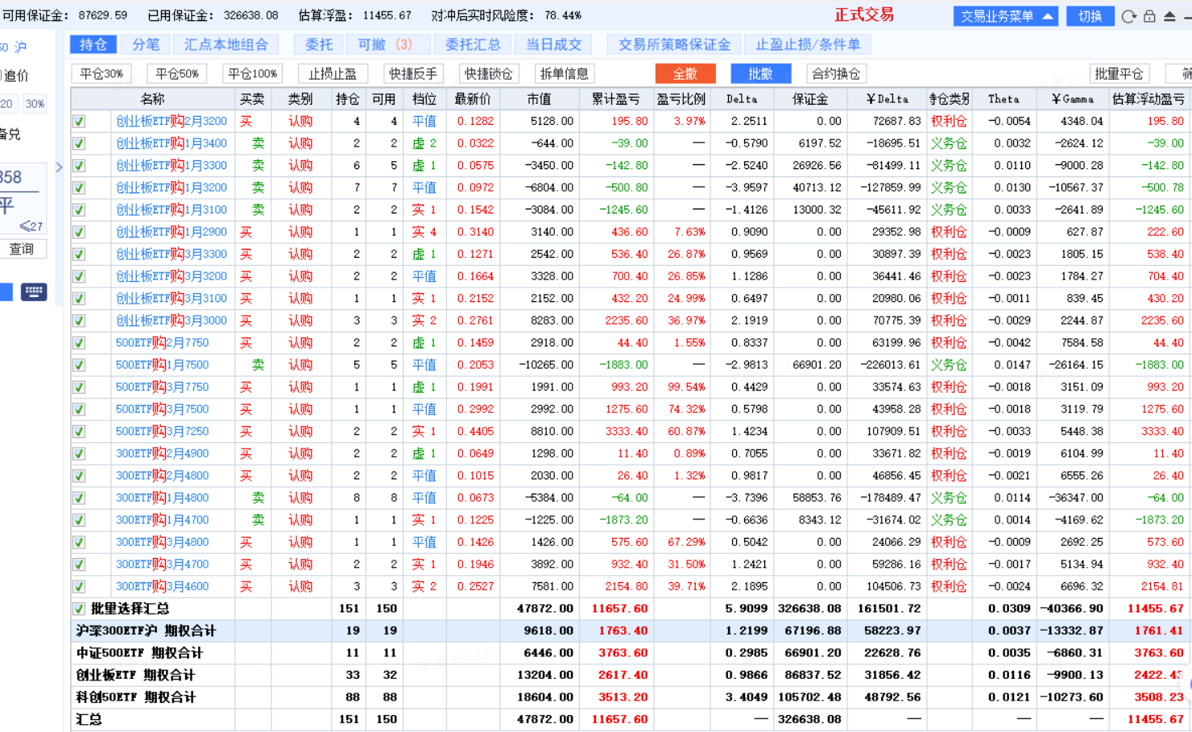Viewport: 1192px width, 732px height.
Task: Sort by the 累计盈亏 column header
Action: [615, 99]
